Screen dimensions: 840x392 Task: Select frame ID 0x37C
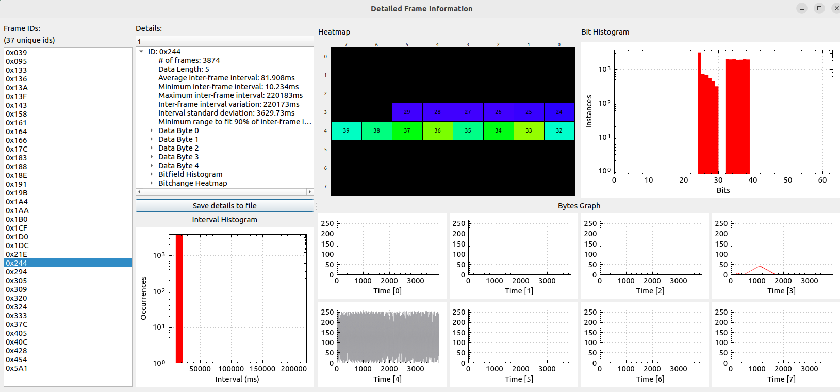tap(68, 324)
